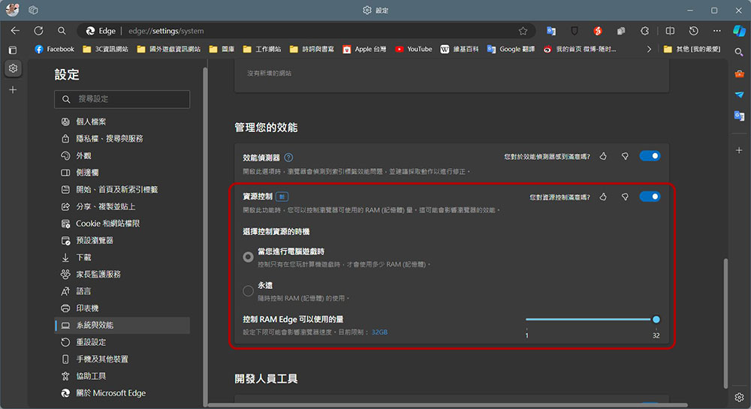Open the sidebar settings gear at the bottom right

pos(739,398)
